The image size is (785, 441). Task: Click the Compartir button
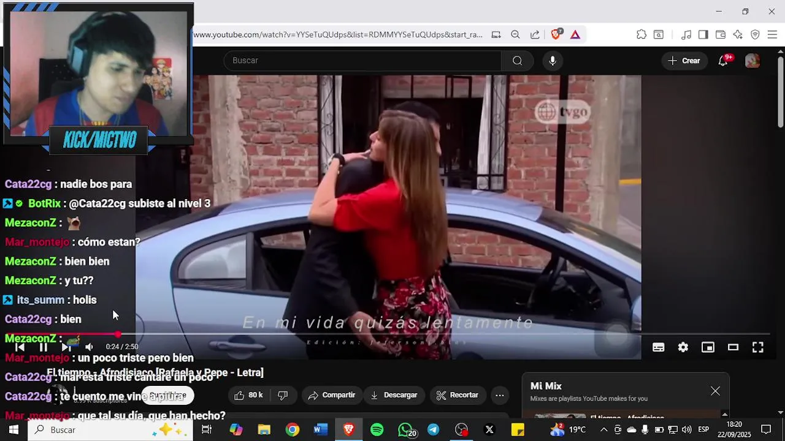click(331, 395)
